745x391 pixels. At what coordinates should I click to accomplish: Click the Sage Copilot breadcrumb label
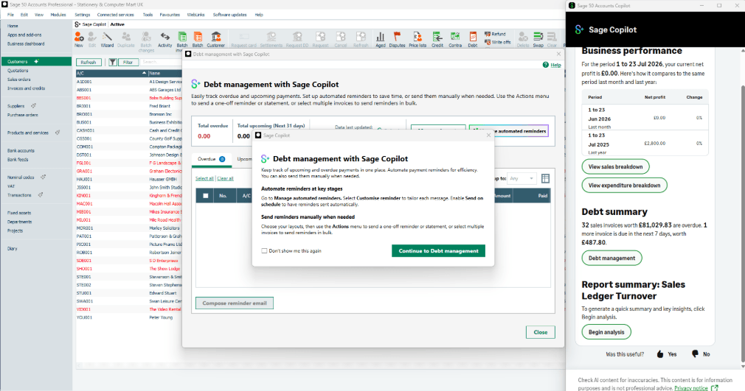pos(94,24)
